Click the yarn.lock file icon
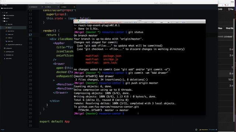This screenshot has width=236, height=132. [x=5, y=59]
